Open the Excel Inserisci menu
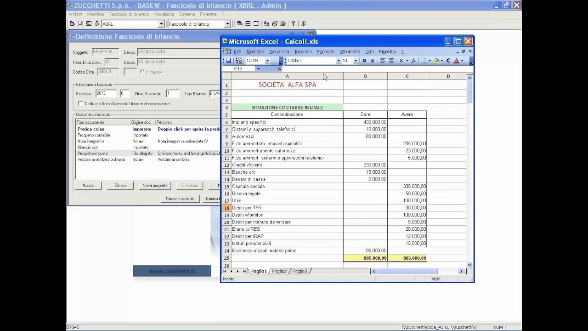This screenshot has height=331, width=588. (x=303, y=51)
